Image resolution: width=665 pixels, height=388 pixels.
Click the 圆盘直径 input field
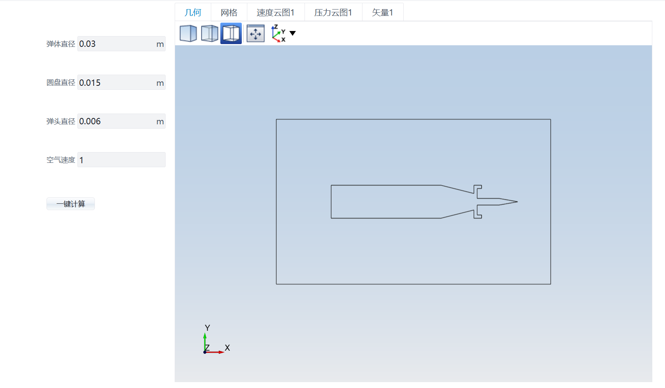click(x=121, y=83)
